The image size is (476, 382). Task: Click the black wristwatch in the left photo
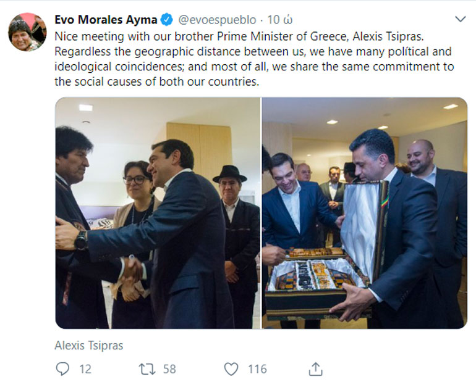point(81,240)
